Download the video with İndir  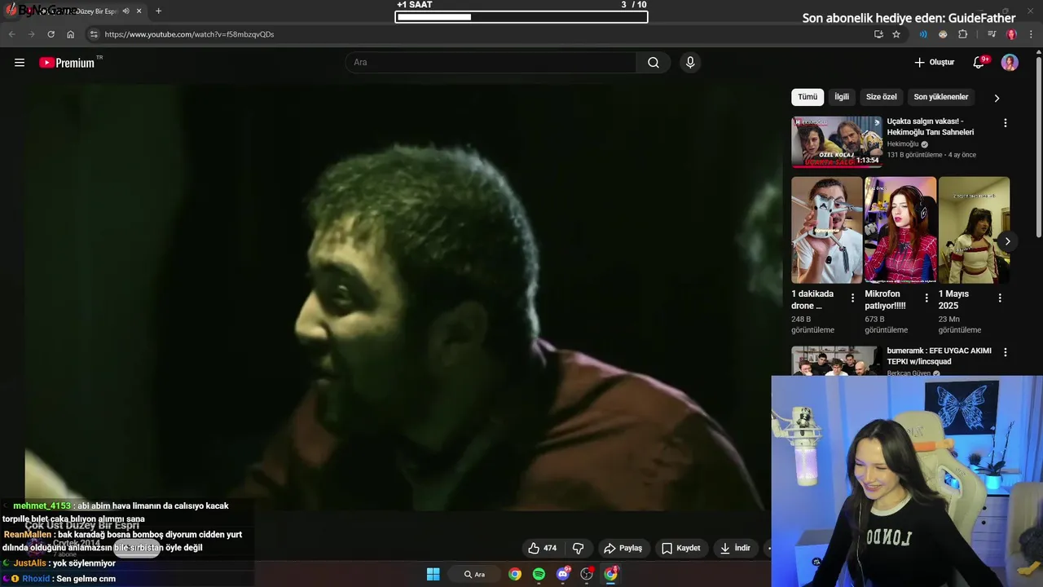tap(734, 548)
